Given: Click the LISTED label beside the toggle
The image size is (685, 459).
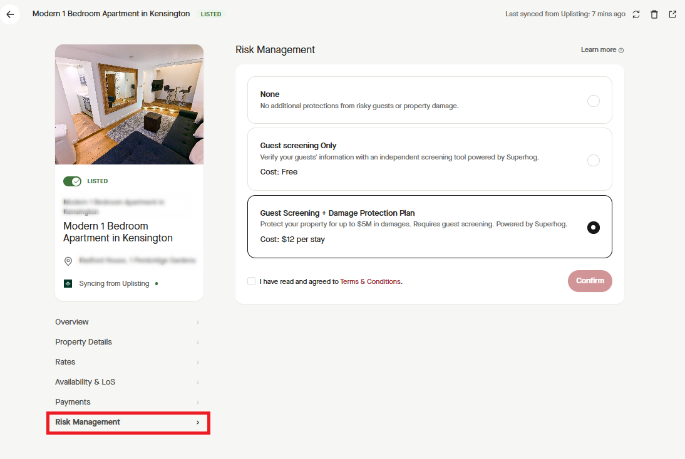Looking at the screenshot, I should (98, 181).
